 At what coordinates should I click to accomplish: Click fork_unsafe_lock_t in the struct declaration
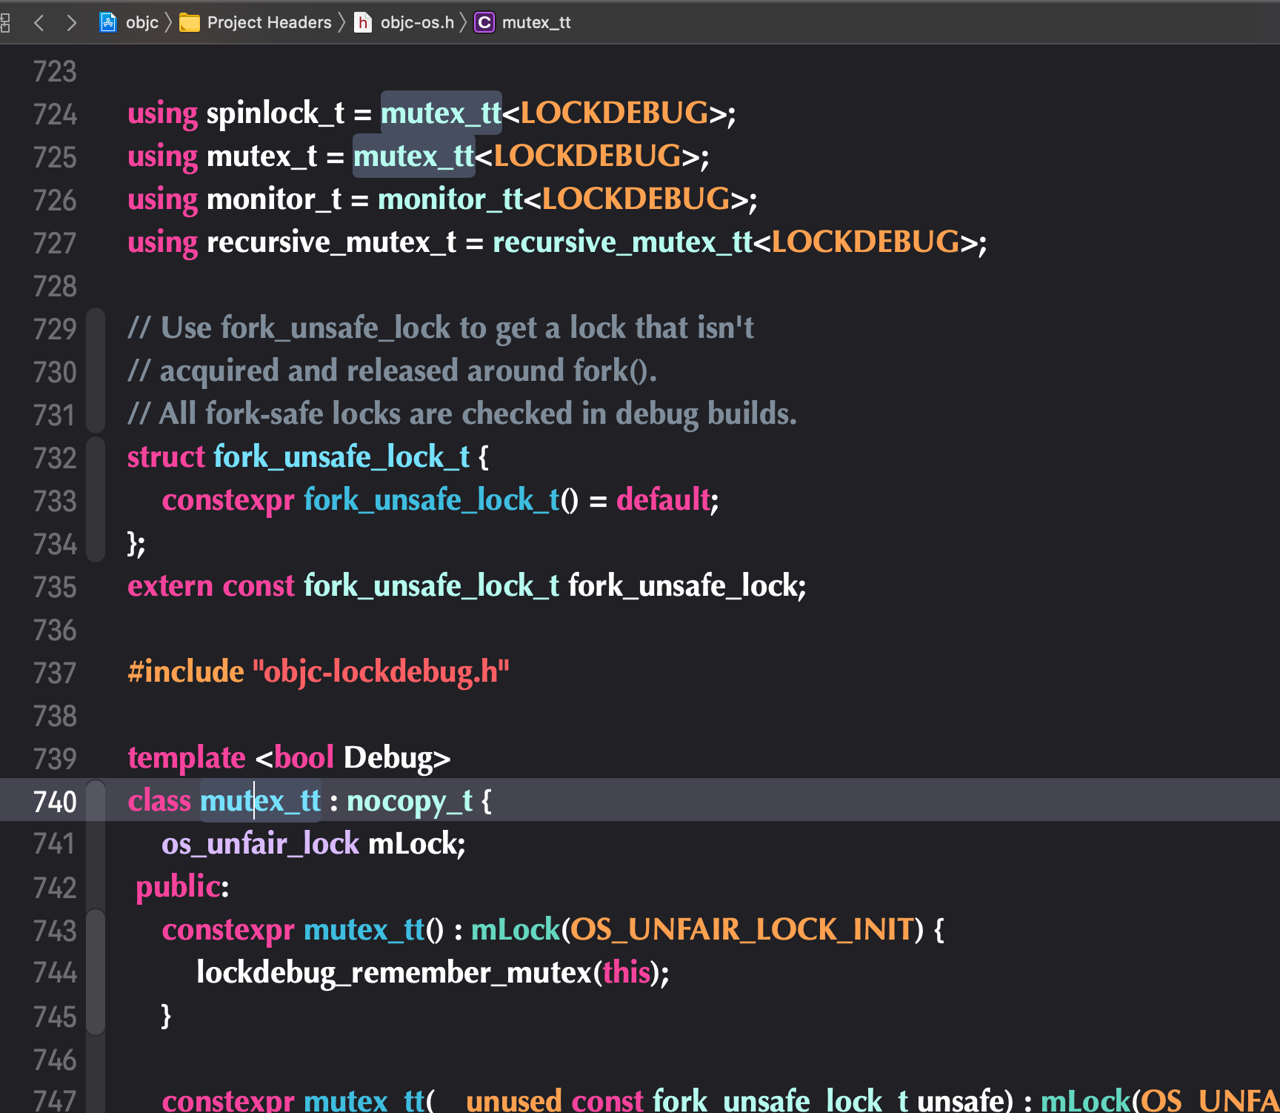click(x=341, y=457)
